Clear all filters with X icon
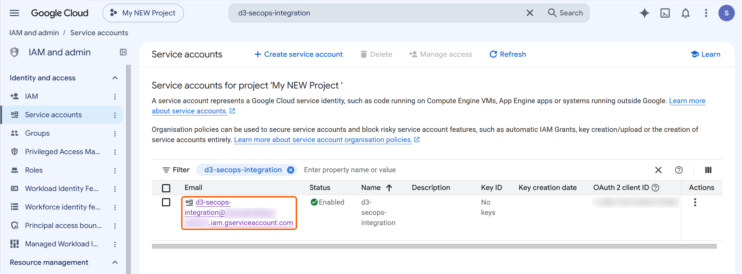 pyautogui.click(x=658, y=170)
